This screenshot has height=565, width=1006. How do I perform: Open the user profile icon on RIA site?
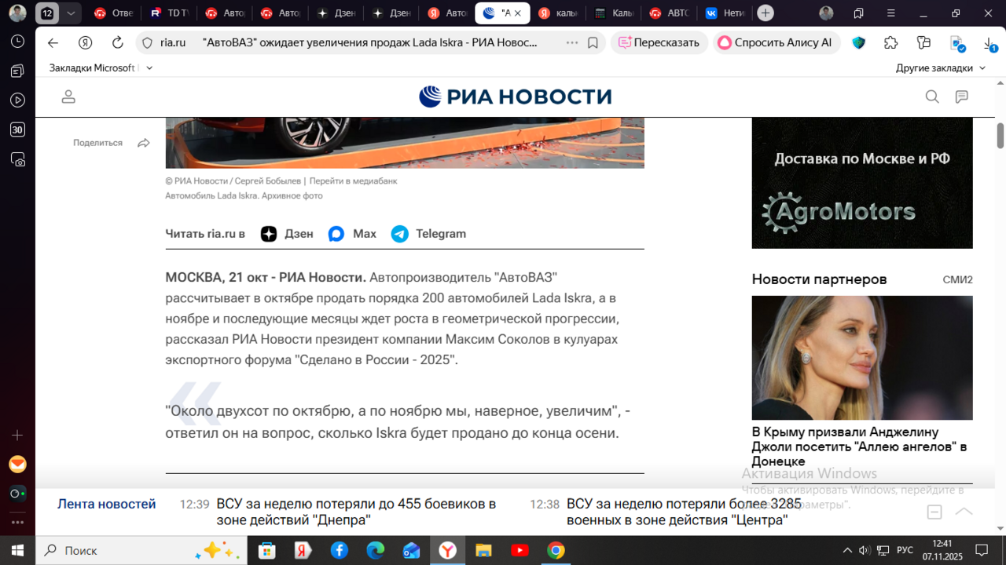point(68,97)
